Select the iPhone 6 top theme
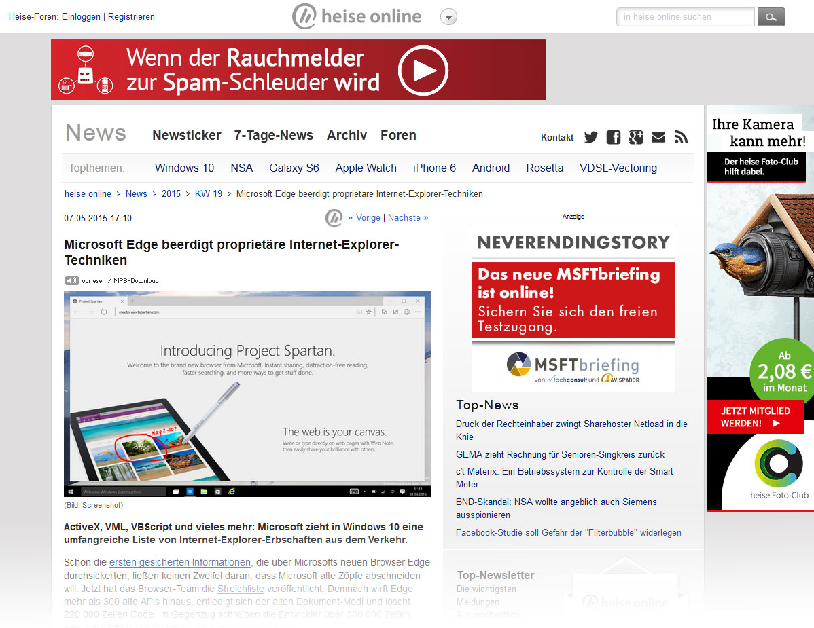This screenshot has width=814, height=628. (x=434, y=168)
